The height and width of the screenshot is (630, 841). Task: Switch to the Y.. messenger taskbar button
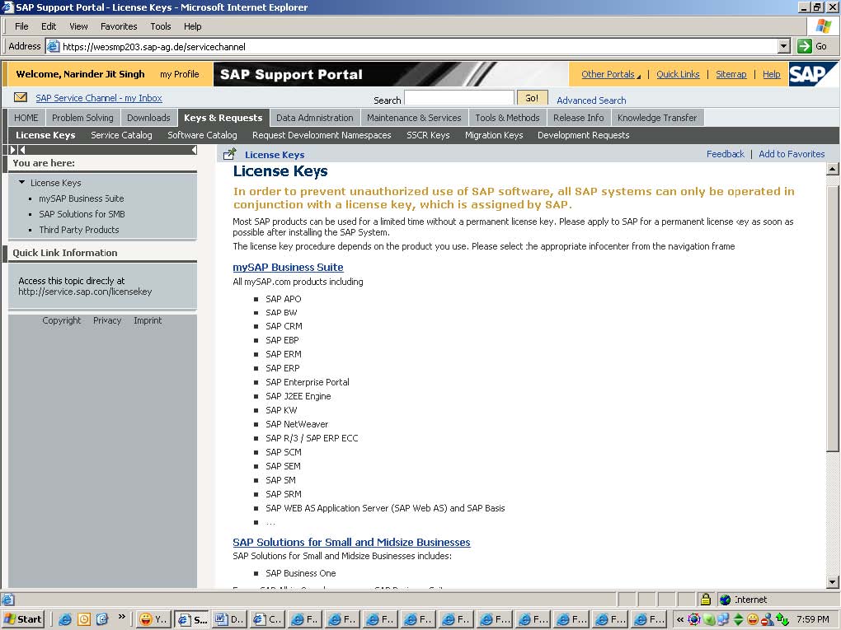pyautogui.click(x=153, y=619)
